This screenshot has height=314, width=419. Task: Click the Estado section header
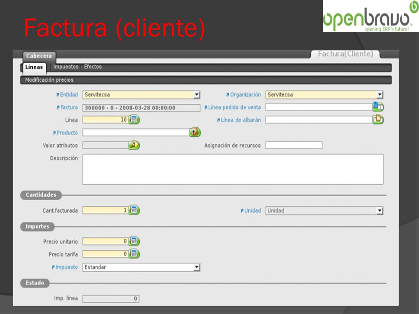click(35, 283)
